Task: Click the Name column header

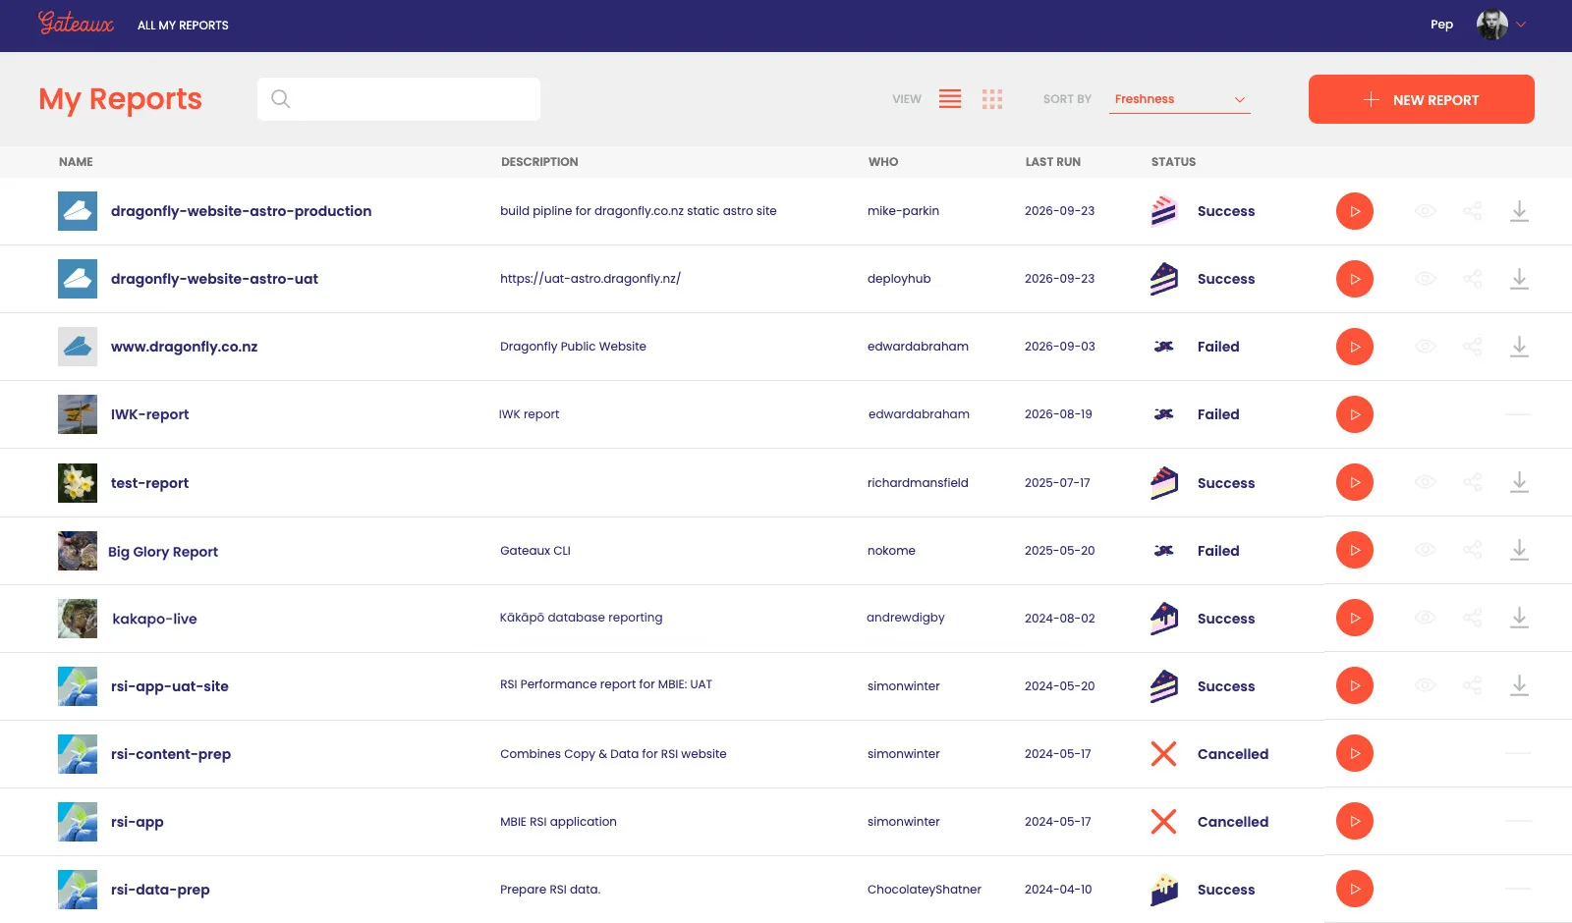Action: coord(76,162)
